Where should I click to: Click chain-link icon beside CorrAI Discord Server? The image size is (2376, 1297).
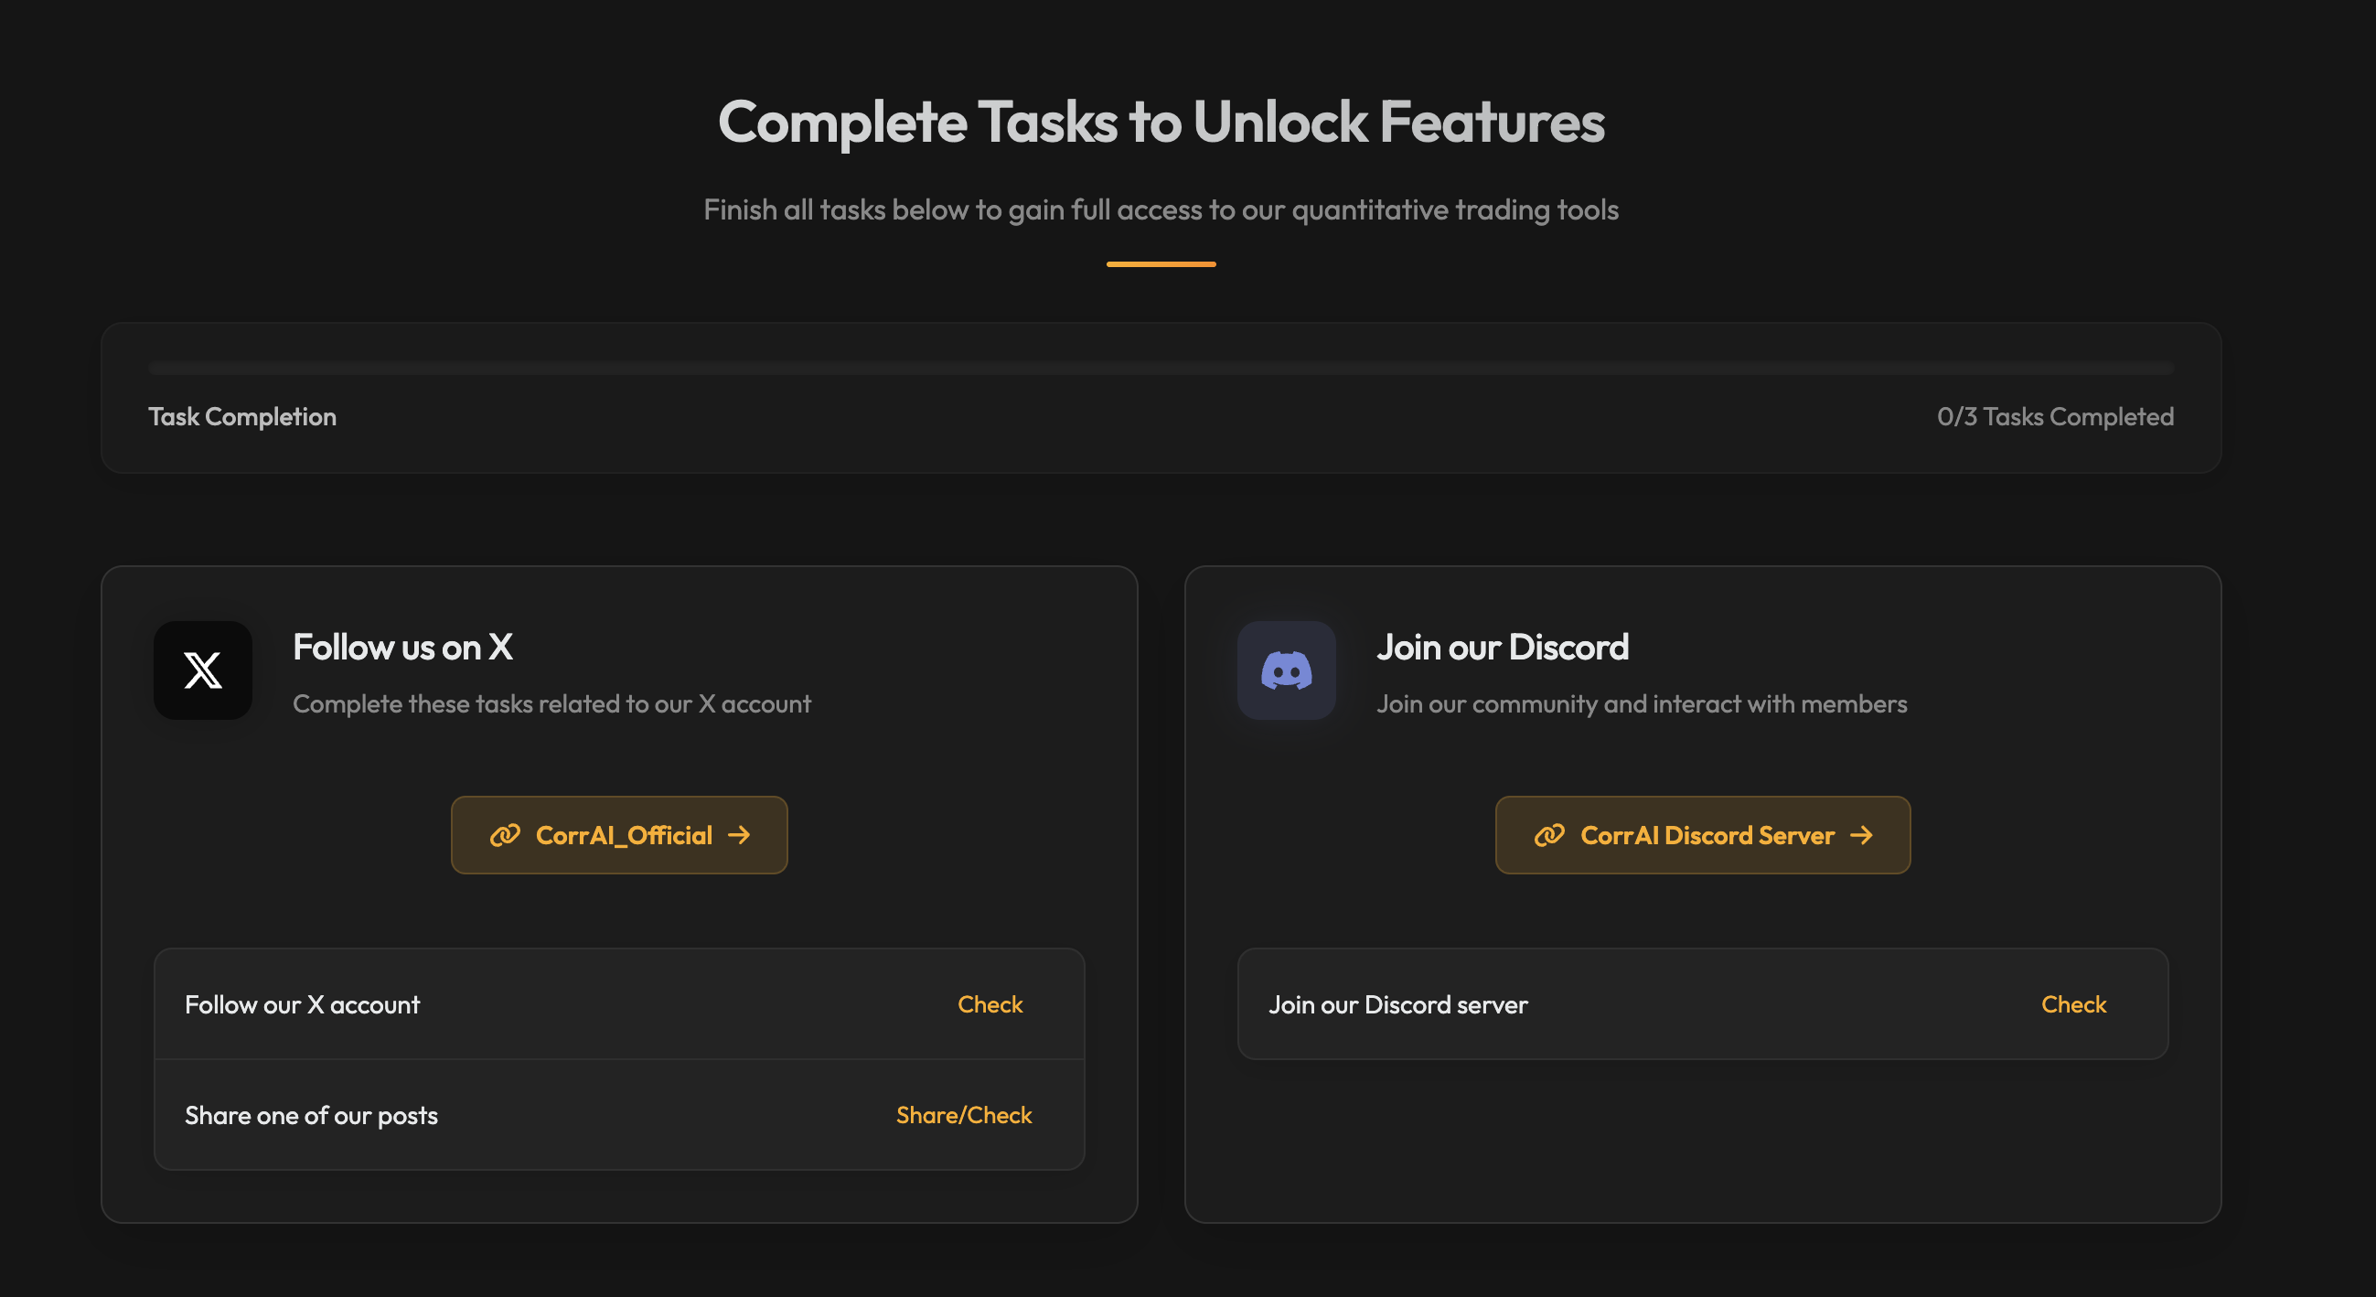(1548, 836)
